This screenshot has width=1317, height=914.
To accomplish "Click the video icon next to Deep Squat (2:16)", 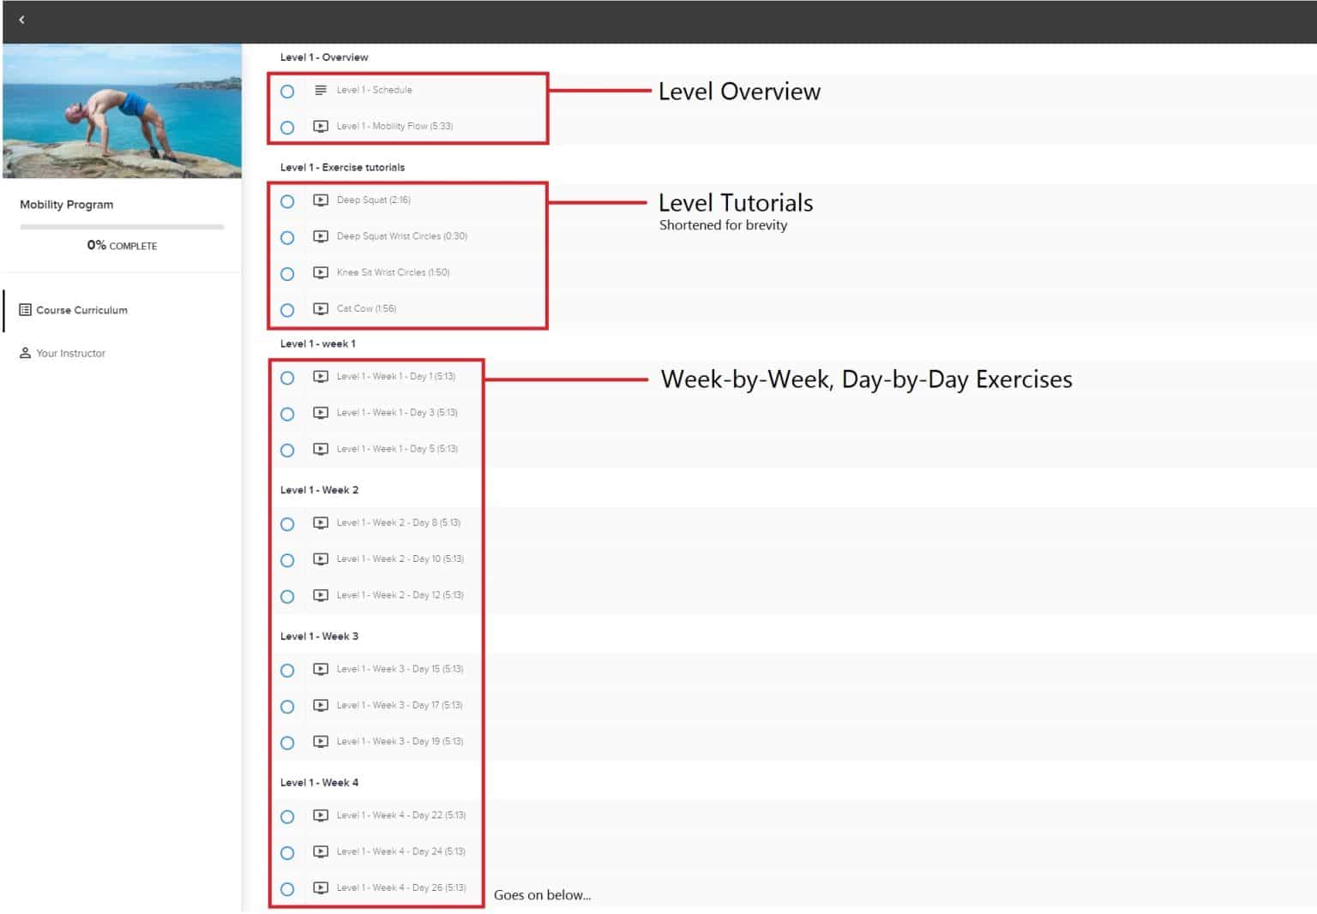I will [x=321, y=200].
